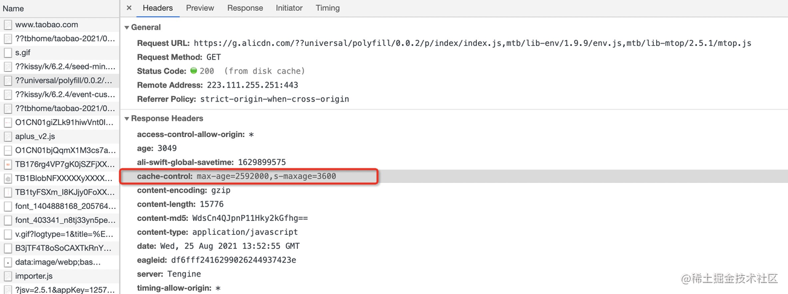The width and height of the screenshot is (788, 294).
Task: Open the Timing tab
Action: point(328,8)
